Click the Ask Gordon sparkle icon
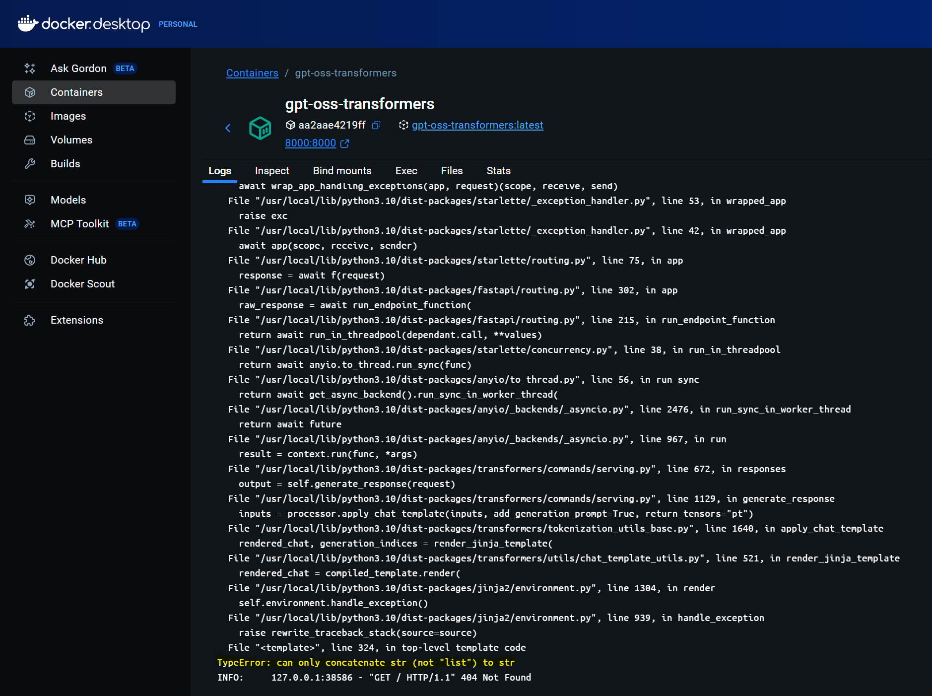This screenshot has width=932, height=696. point(30,69)
